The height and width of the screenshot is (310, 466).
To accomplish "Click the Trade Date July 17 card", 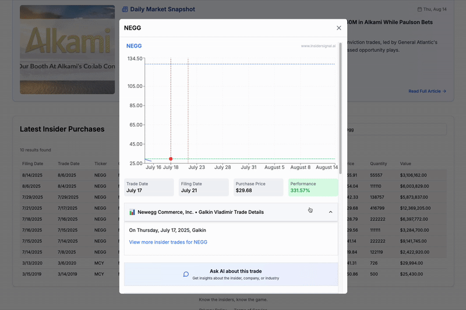I will 149,187.
